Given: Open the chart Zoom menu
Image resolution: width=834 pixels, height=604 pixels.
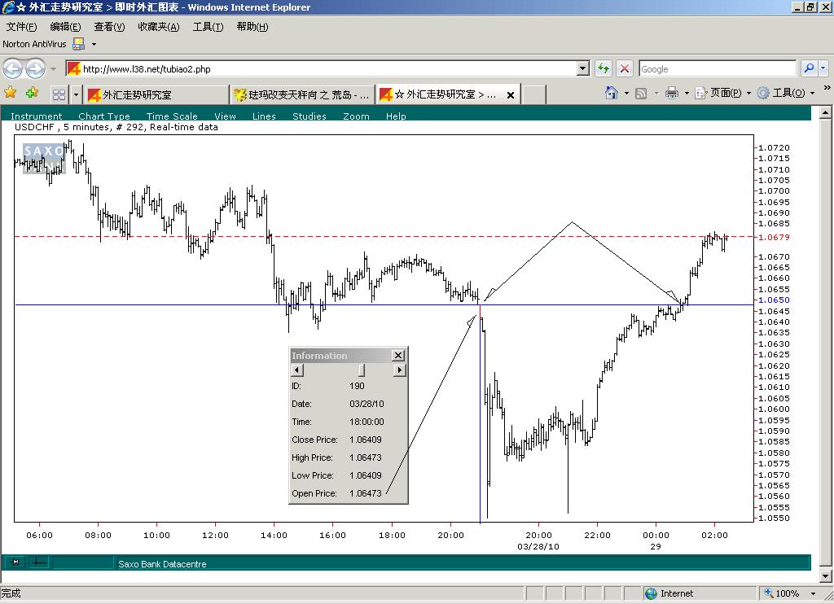Looking at the screenshot, I should [356, 116].
